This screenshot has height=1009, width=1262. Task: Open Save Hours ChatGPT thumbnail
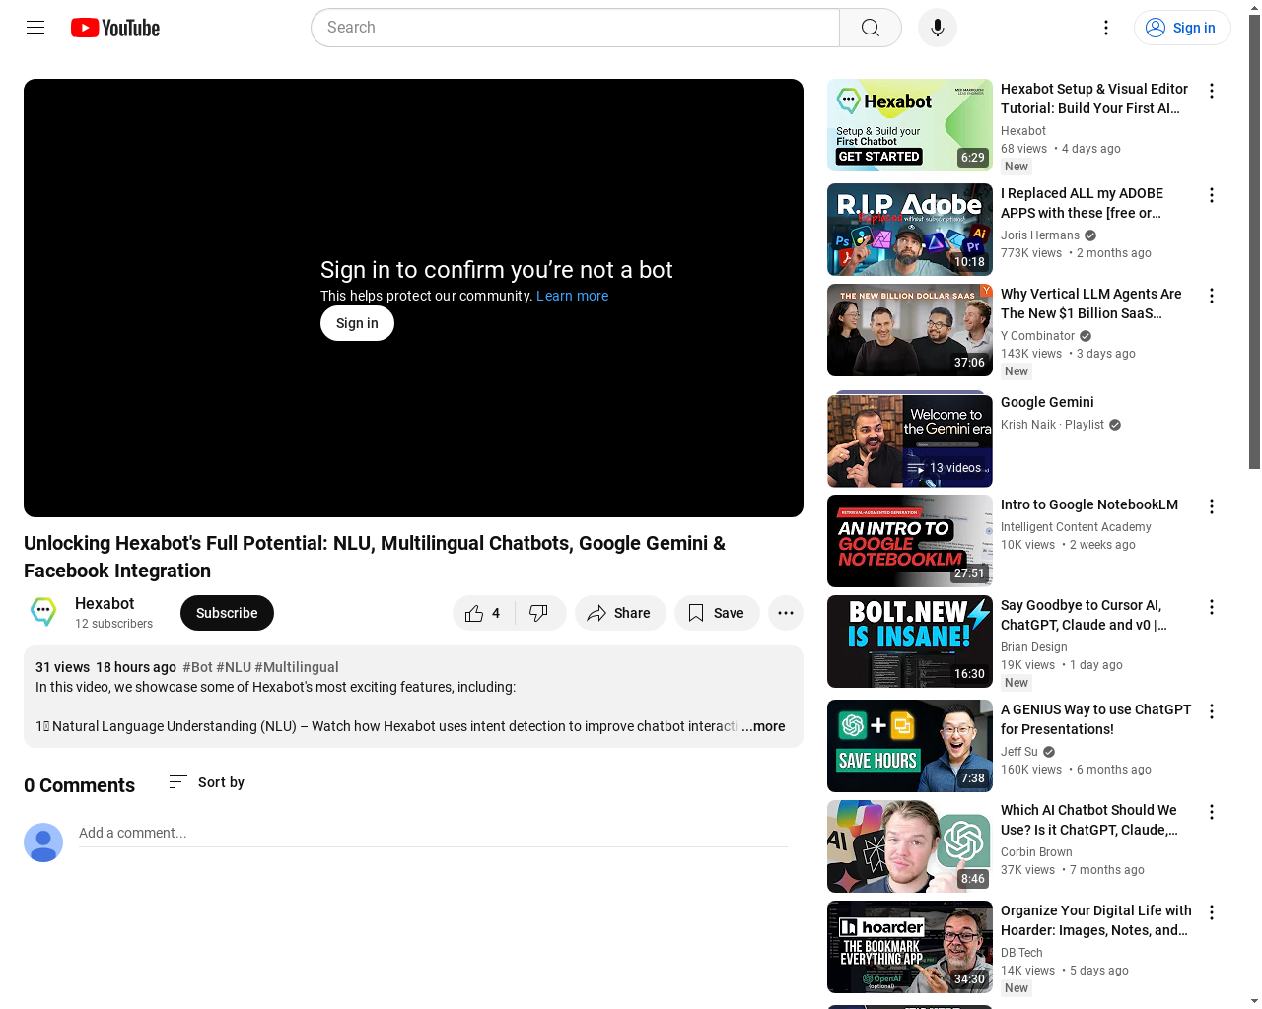910,746
